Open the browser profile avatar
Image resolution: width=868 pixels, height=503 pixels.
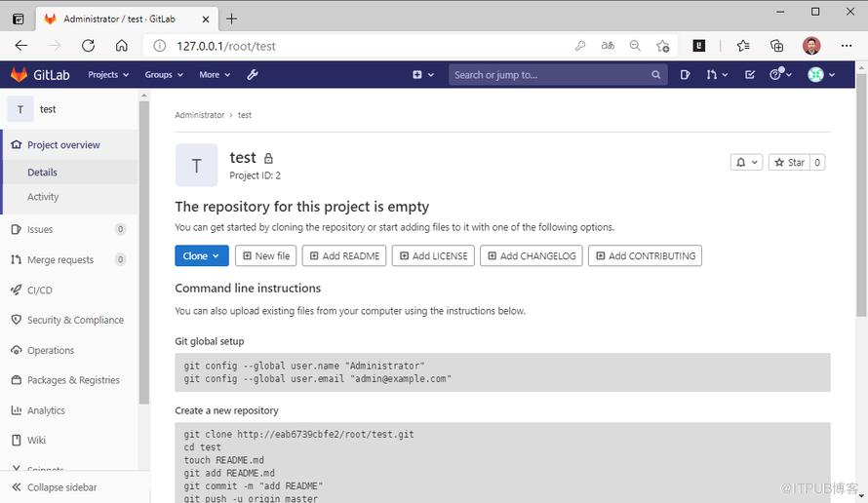click(811, 46)
